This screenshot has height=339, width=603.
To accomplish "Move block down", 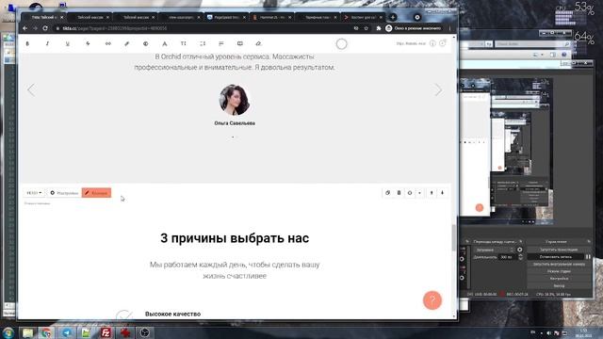I will 442,193.
